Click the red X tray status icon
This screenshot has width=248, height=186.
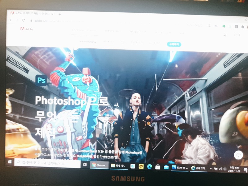(225, 169)
